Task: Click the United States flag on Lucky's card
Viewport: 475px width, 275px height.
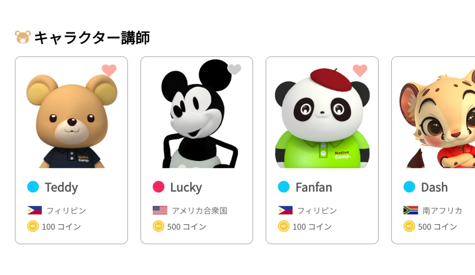Action: coord(160,210)
